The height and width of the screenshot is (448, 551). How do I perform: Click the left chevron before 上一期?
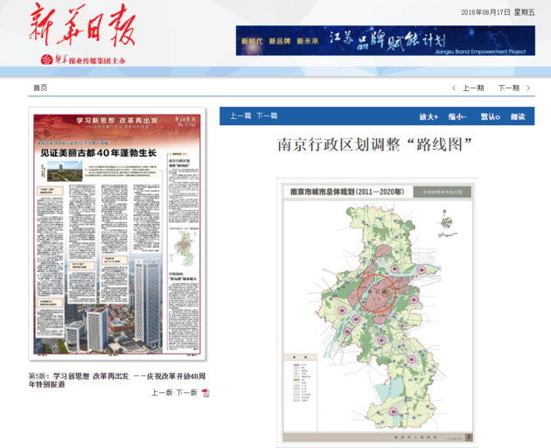click(454, 87)
